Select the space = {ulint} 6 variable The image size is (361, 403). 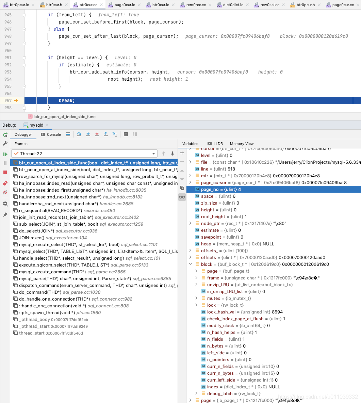tap(274, 196)
